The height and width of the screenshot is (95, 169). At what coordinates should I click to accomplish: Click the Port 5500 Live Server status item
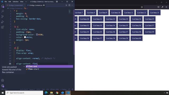(x=55, y=89)
